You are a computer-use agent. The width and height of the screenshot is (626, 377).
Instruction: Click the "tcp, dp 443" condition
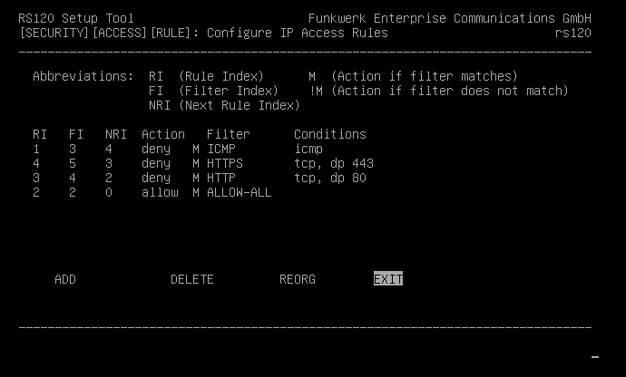[334, 163]
